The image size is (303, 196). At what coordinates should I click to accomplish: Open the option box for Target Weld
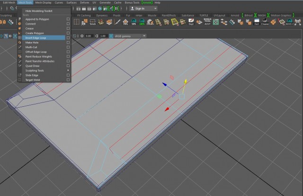pyautogui.click(x=68, y=80)
